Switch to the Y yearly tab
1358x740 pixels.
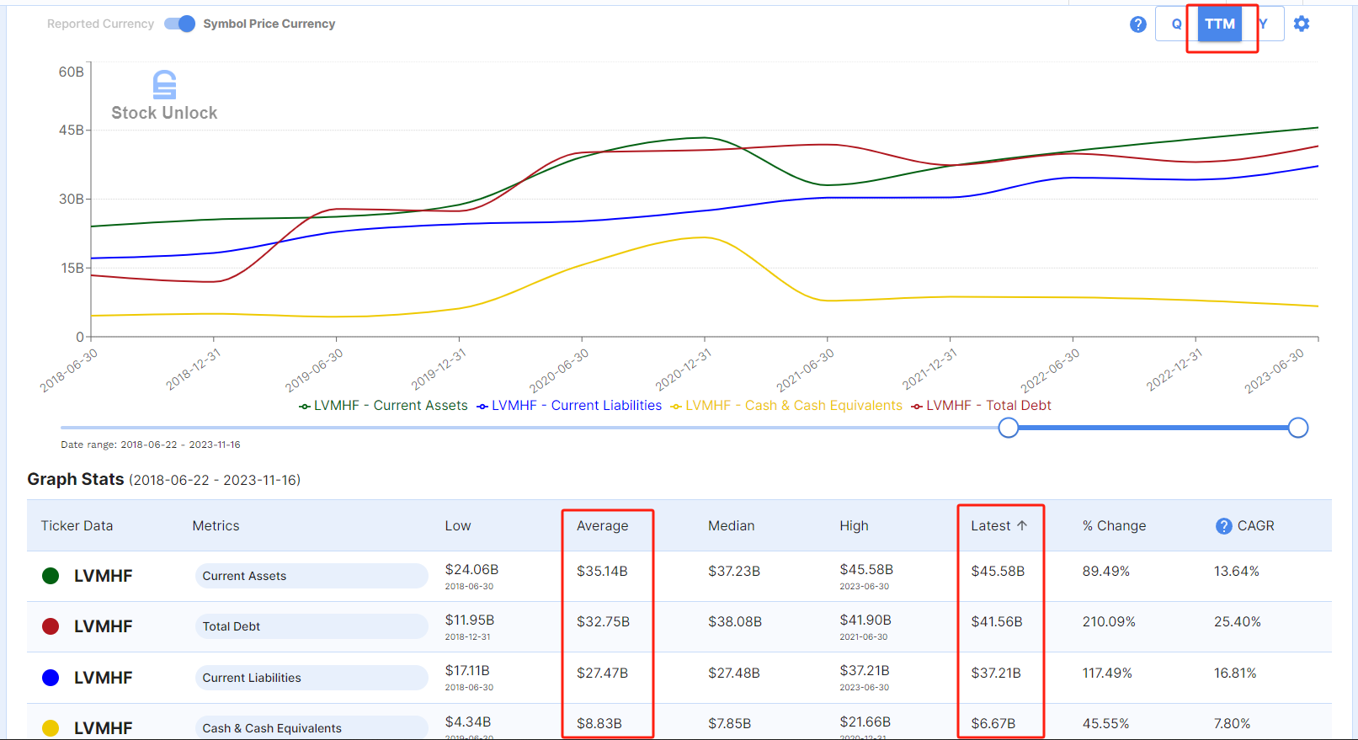(x=1264, y=24)
